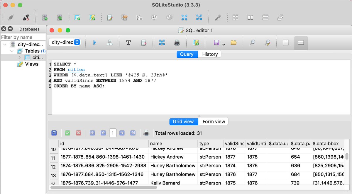Tile windows horizontally using rows icon
The width and height of the screenshot is (352, 194).
[265, 18]
